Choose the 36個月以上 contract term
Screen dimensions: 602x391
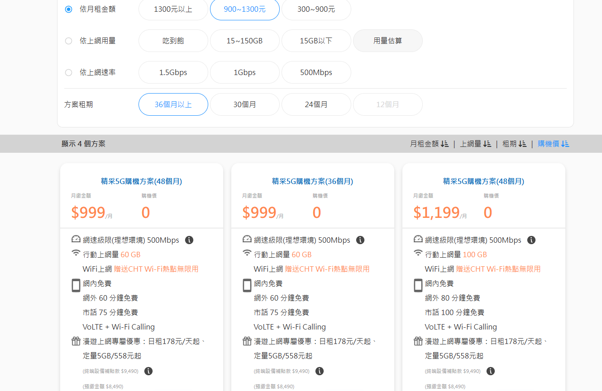point(173,104)
